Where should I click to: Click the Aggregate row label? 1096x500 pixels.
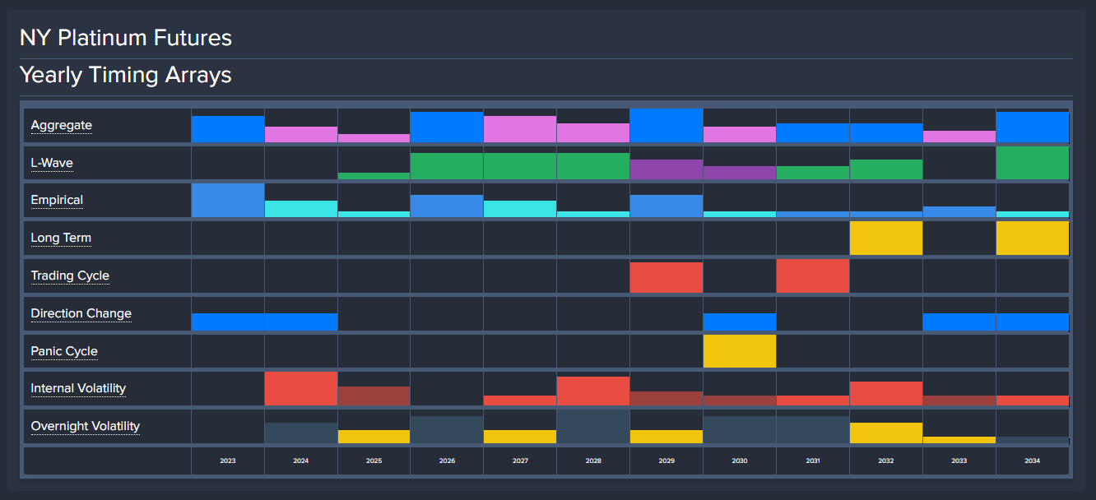tap(61, 126)
